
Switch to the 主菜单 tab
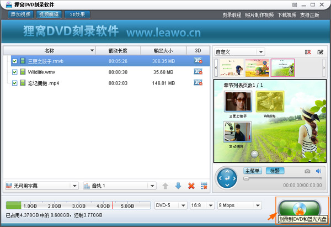pyautogui.click(x=253, y=171)
